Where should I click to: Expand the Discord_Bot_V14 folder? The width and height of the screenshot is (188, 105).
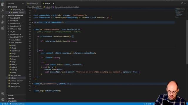tap(15, 34)
